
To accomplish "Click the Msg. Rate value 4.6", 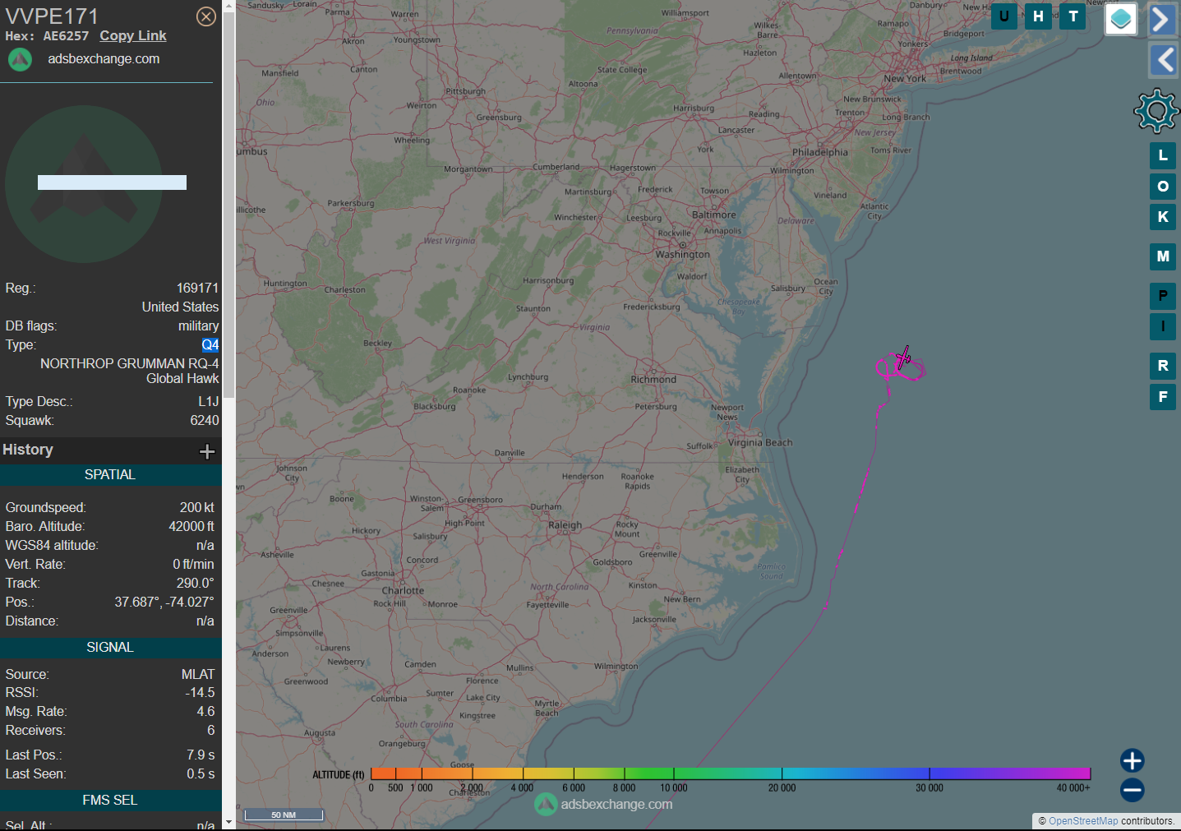I will pos(205,712).
